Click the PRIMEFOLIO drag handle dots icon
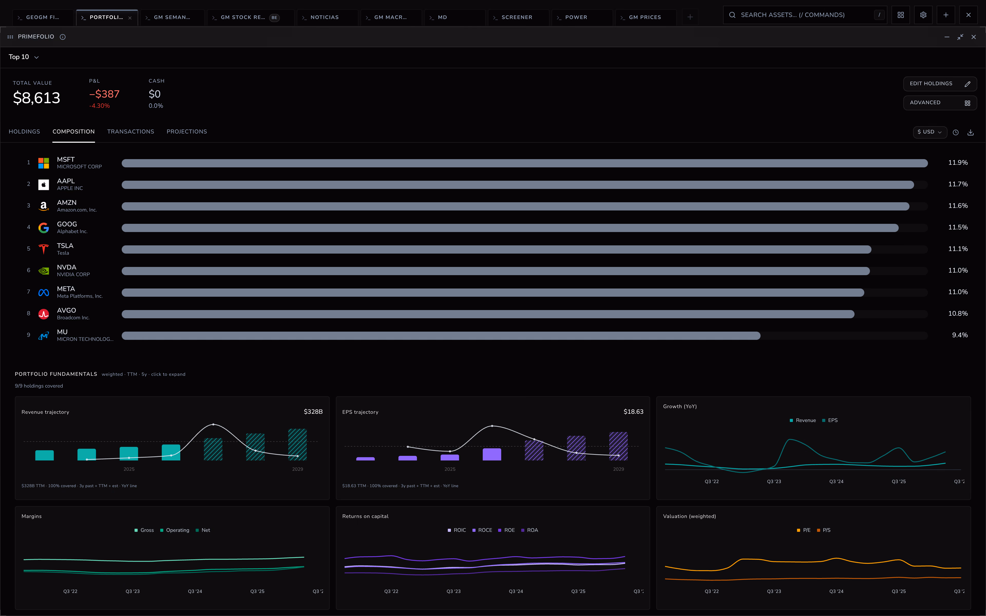This screenshot has height=616, width=986. (x=10, y=37)
